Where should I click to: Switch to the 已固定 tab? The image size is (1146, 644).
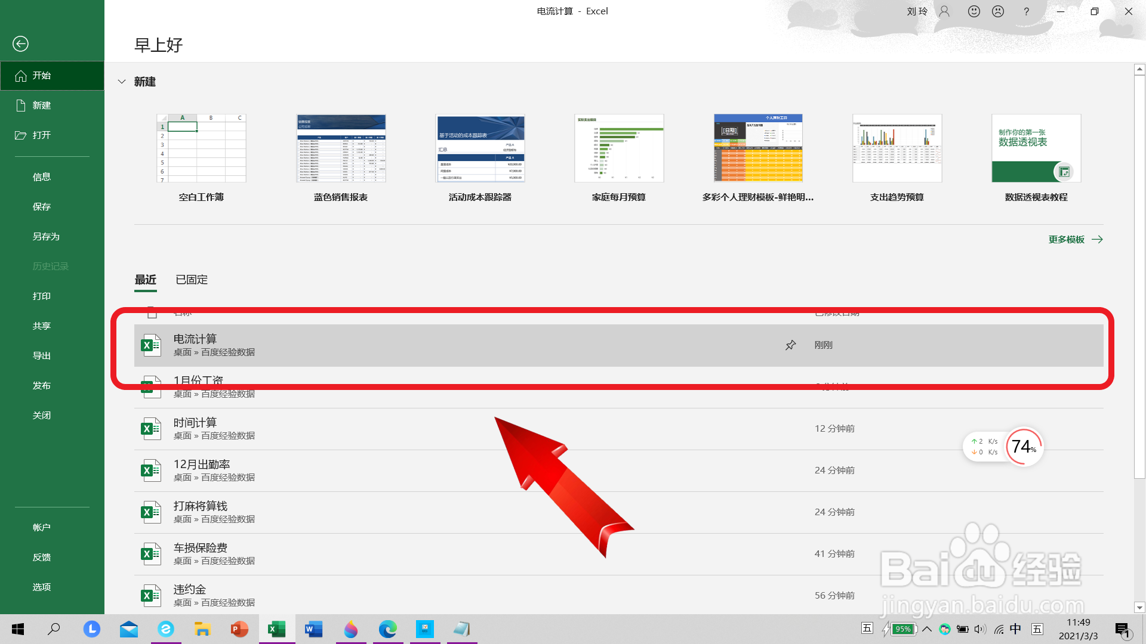[192, 280]
